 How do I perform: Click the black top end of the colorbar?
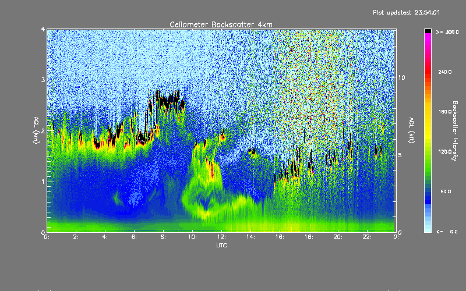pos(428,31)
